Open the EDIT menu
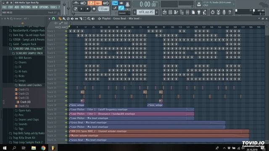The image size is (269, 151). pos(11,7)
